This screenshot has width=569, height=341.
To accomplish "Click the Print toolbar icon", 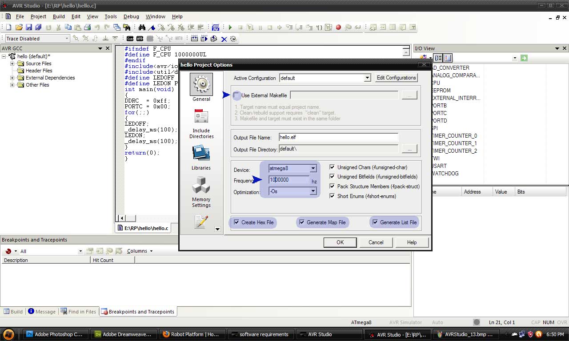I will (x=88, y=28).
